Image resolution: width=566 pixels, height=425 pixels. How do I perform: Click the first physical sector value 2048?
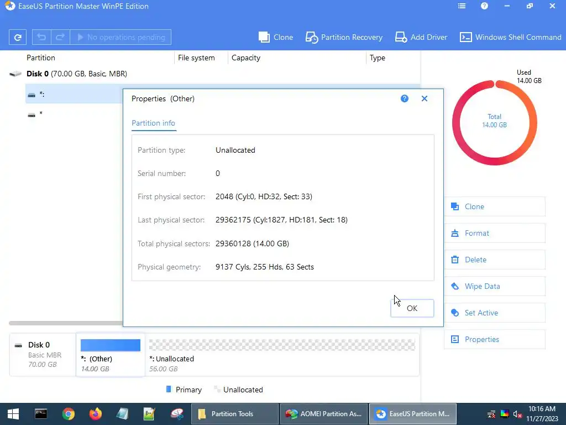tap(264, 196)
